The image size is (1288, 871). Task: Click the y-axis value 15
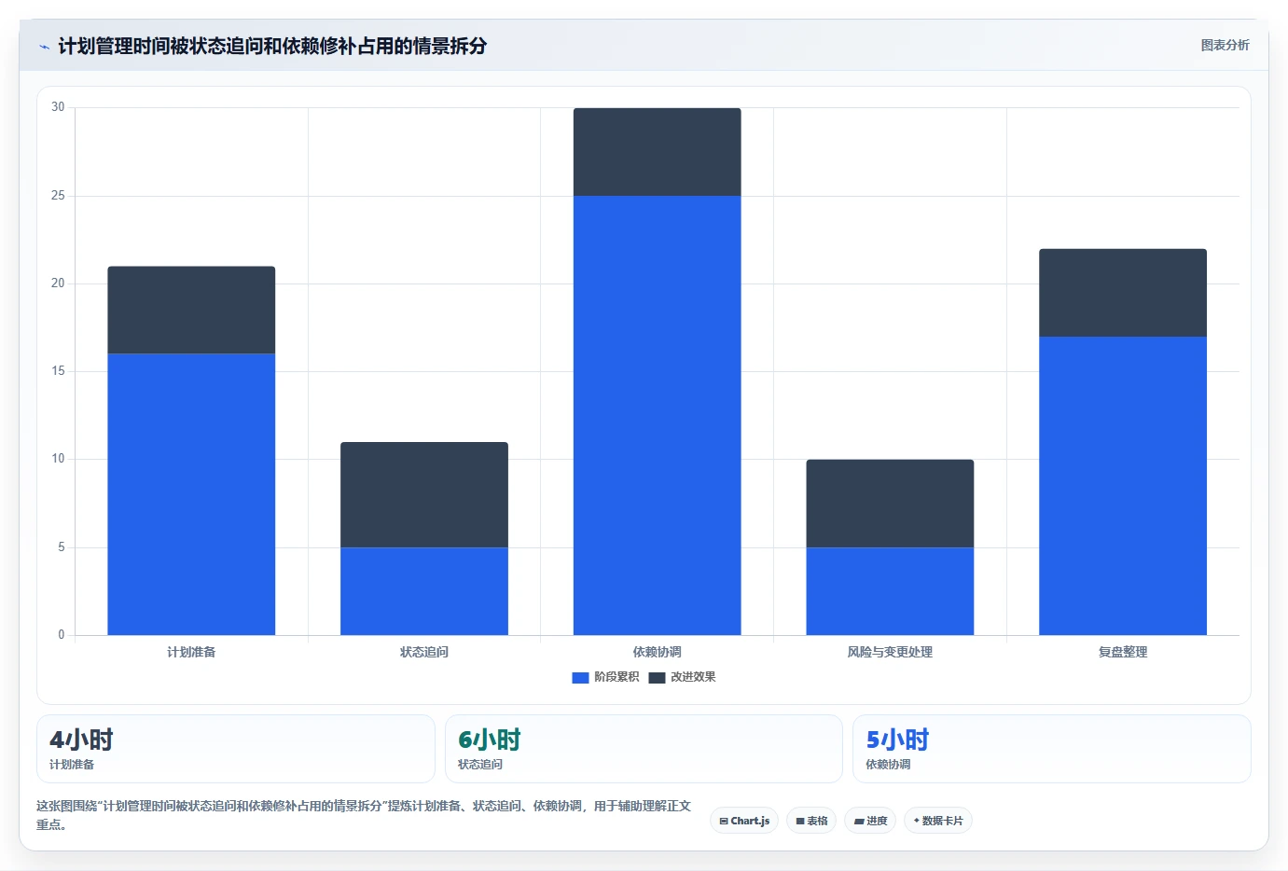tap(58, 371)
